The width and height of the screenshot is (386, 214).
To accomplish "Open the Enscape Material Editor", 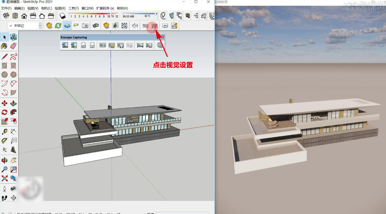I will [124, 26].
